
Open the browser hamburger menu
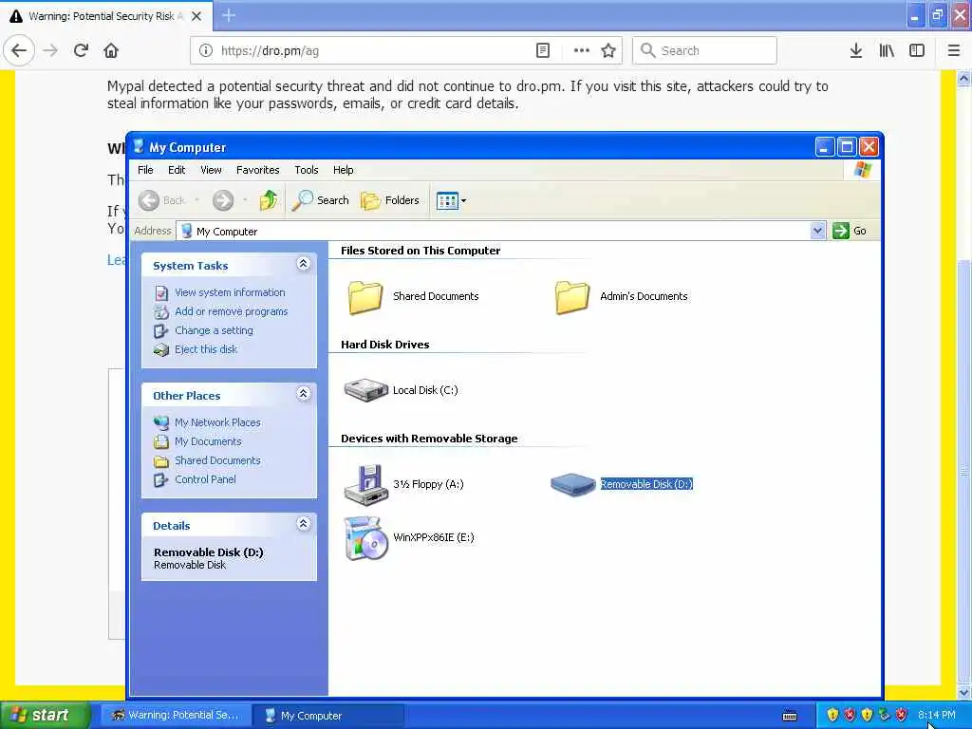point(953,51)
